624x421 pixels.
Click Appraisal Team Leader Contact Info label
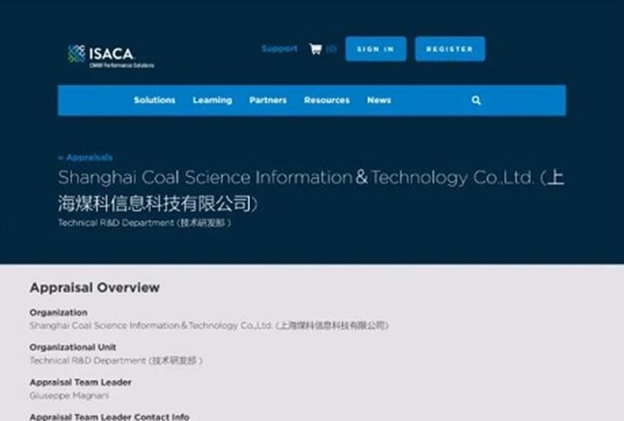point(109,417)
